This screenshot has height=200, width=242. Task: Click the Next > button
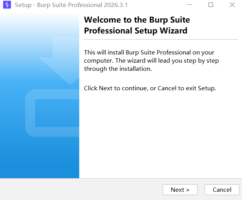(180, 190)
